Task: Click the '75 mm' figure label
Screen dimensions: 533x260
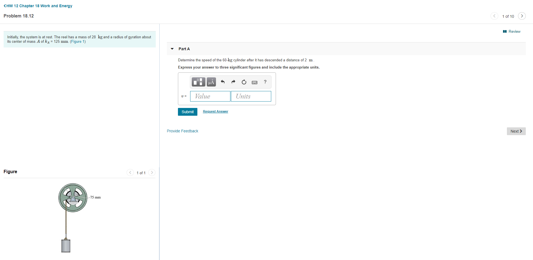Action: click(95, 197)
